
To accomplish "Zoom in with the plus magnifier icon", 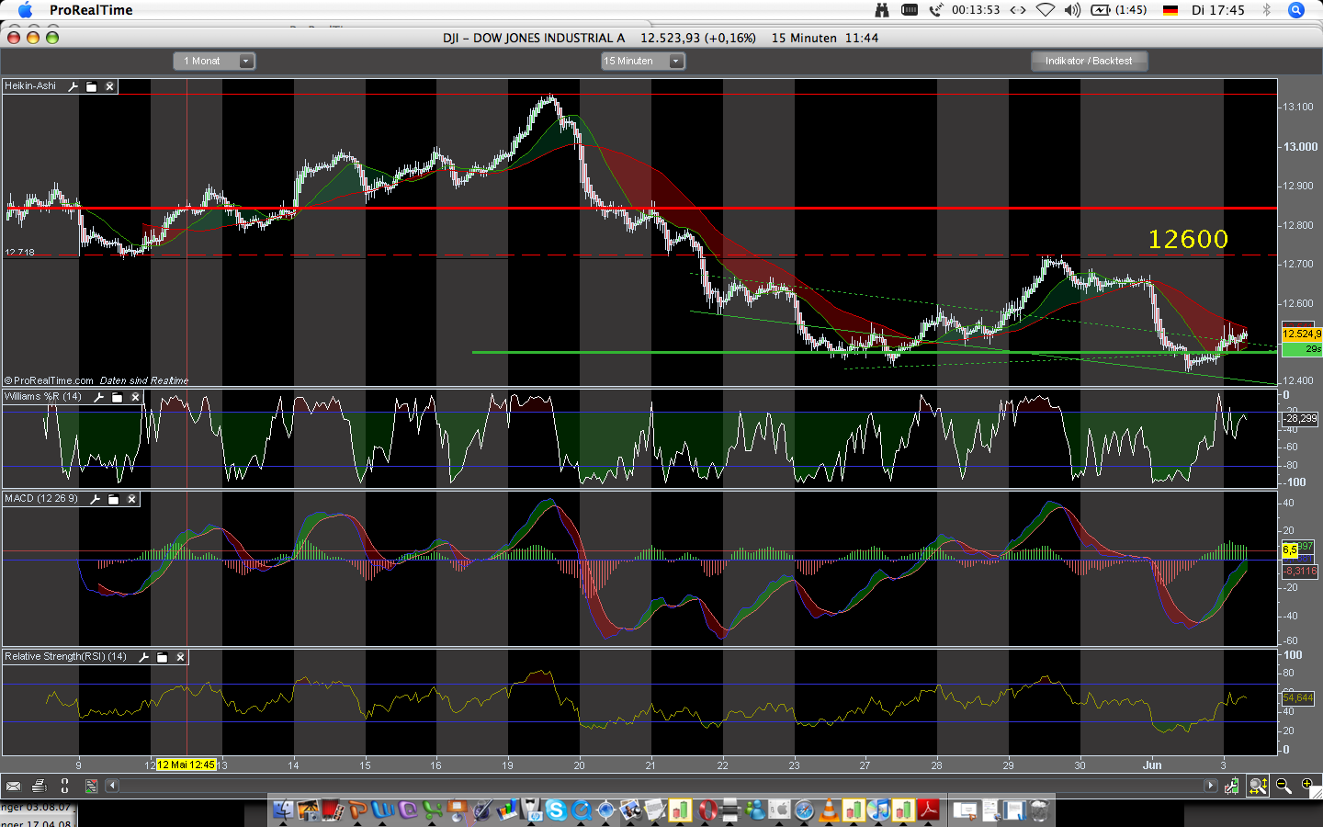I will click(x=1307, y=786).
